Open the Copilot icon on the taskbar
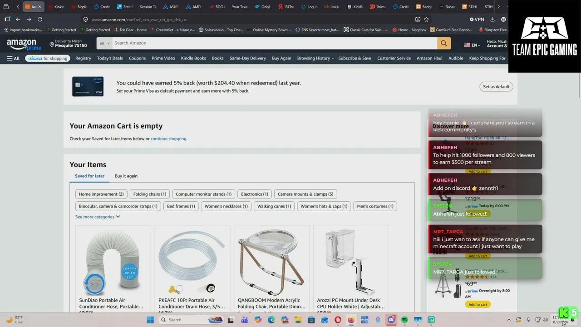This screenshot has height=327, width=581. point(258,320)
